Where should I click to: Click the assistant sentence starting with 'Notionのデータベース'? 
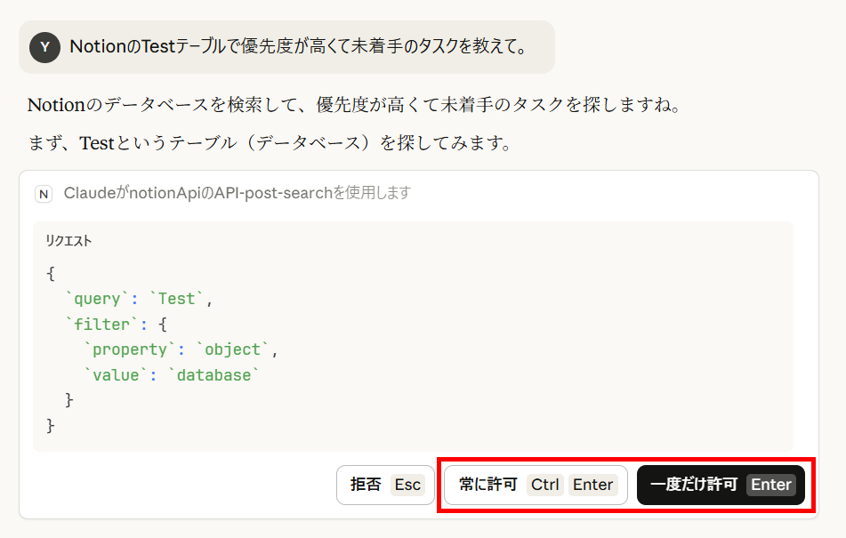click(354, 105)
